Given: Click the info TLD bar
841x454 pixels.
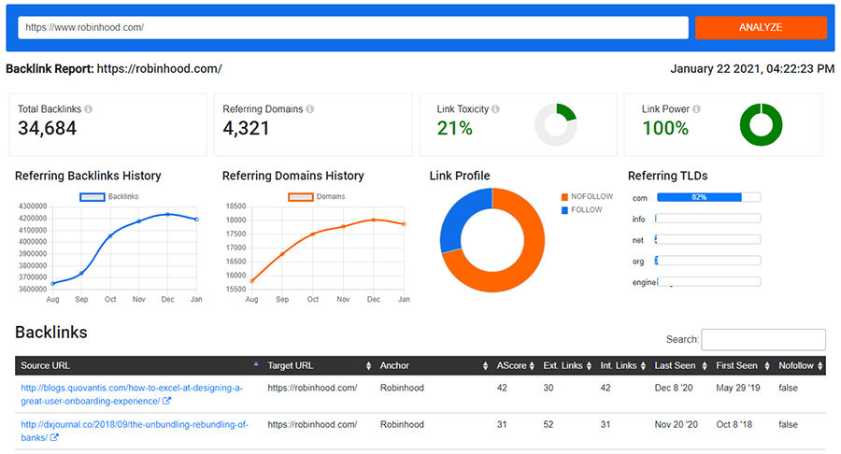Looking at the screenshot, I should point(708,219).
